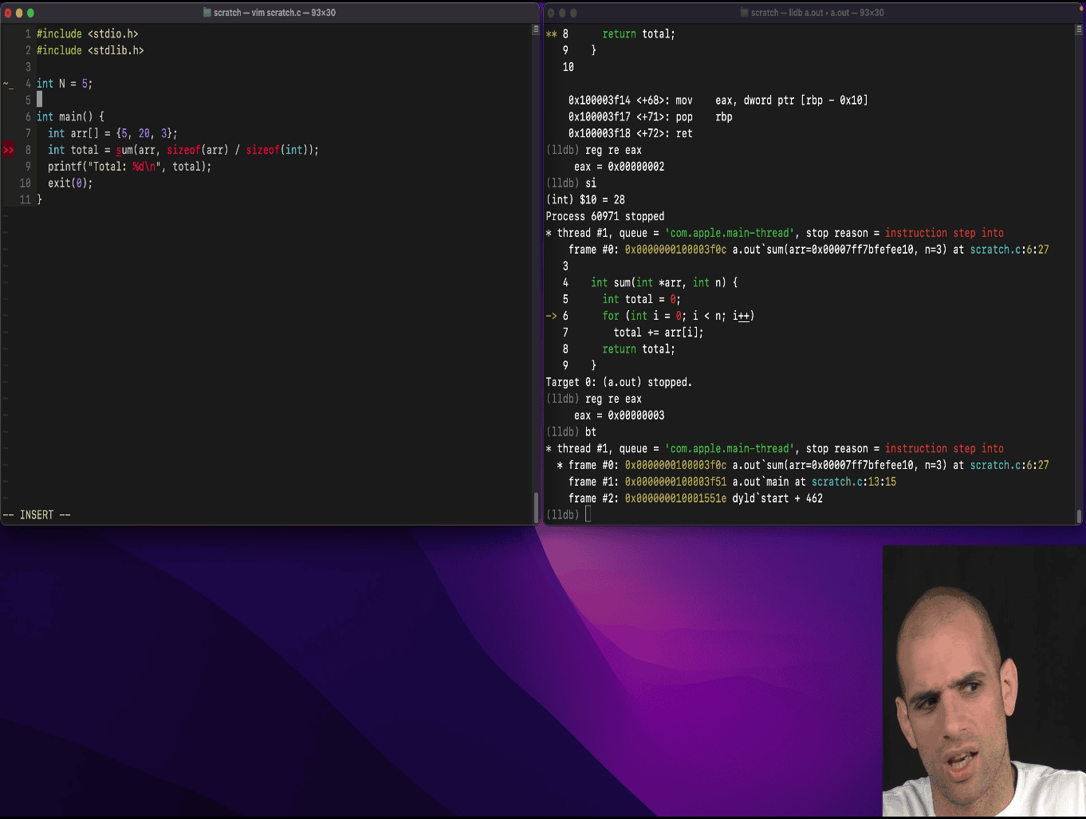Image resolution: width=1086 pixels, height=819 pixels.
Task: Click the scroll marker icon atop the lldb pane
Action: [1080, 30]
